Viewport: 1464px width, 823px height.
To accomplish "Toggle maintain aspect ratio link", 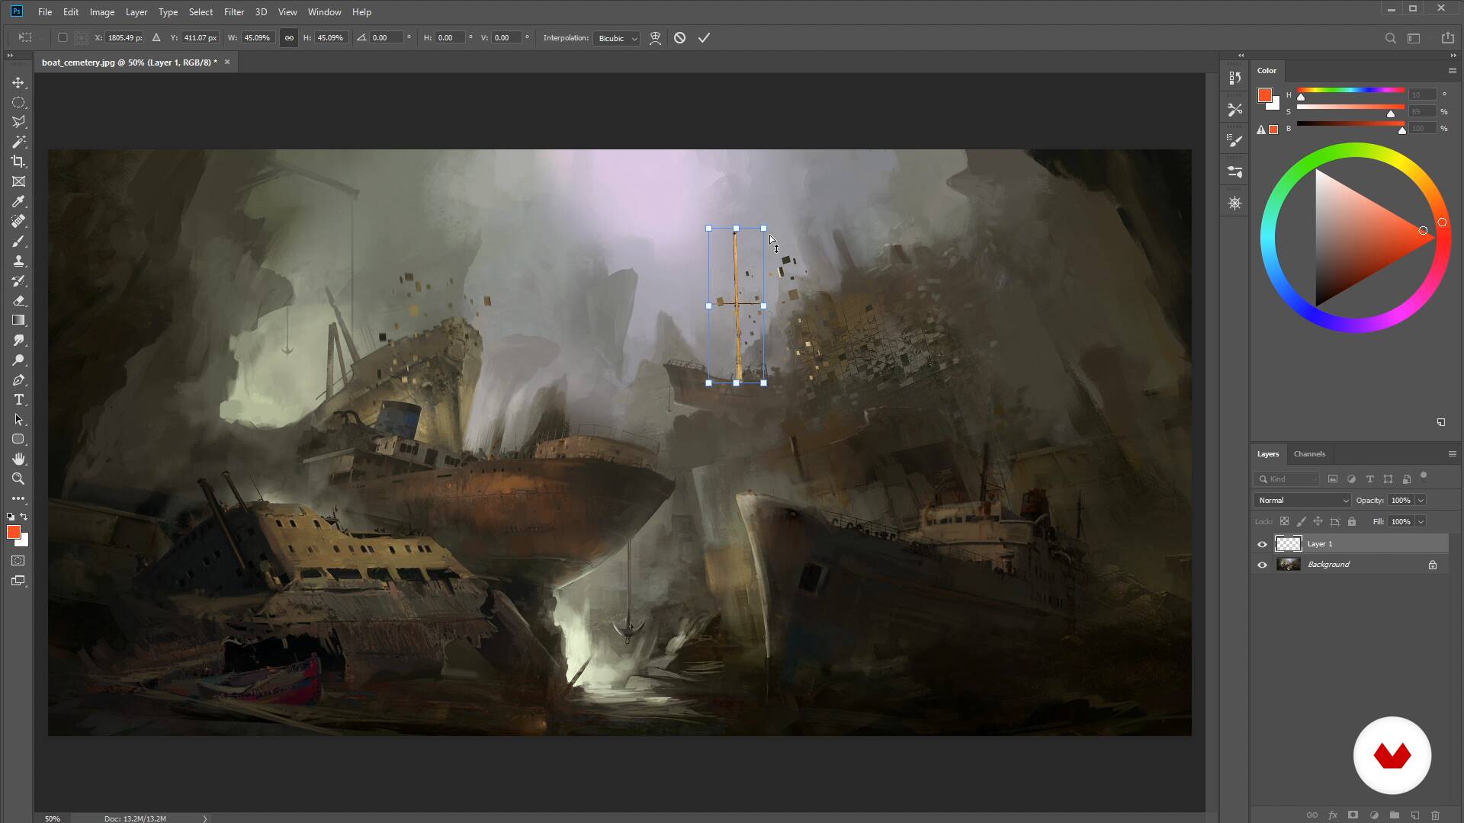I will pyautogui.click(x=289, y=37).
